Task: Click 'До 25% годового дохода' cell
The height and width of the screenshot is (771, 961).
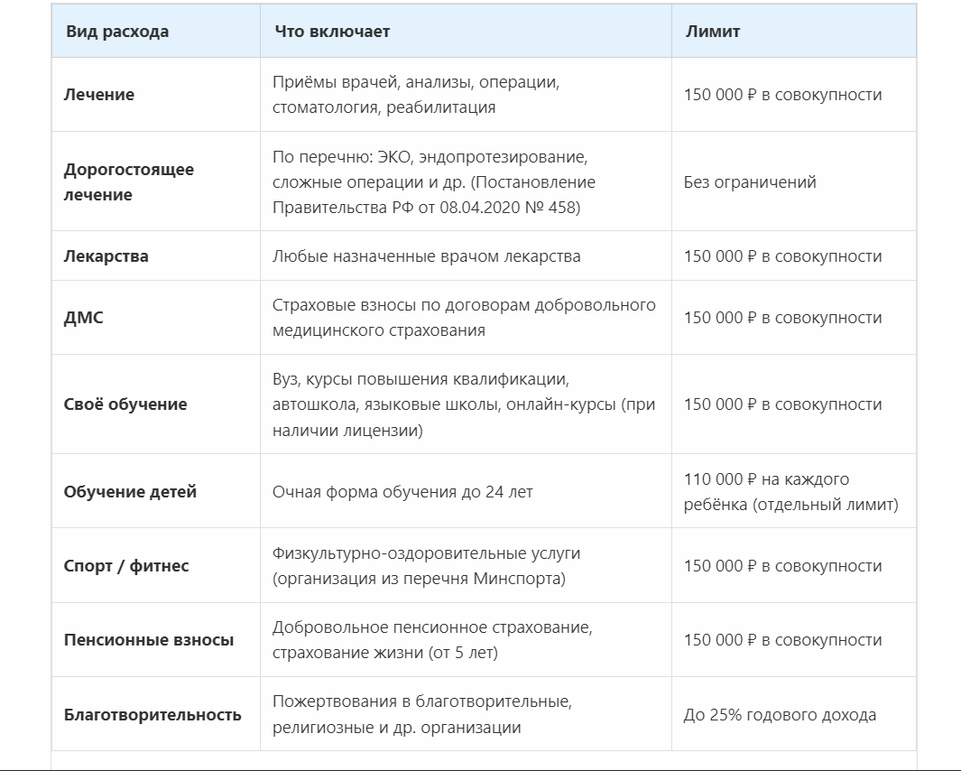Action: point(780,714)
